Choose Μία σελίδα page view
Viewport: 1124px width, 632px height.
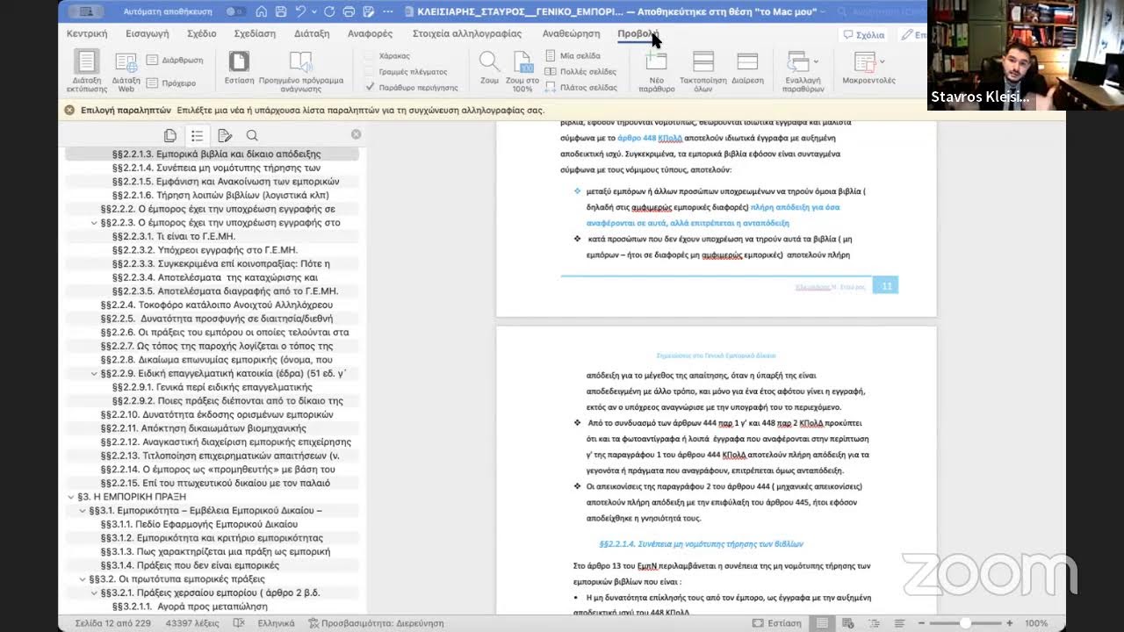click(x=573, y=55)
